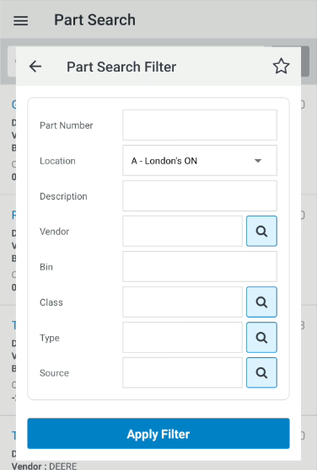Focus the Type input field

pyautogui.click(x=182, y=338)
